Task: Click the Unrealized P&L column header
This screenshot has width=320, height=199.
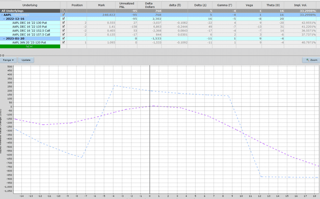Action: coord(127,5)
